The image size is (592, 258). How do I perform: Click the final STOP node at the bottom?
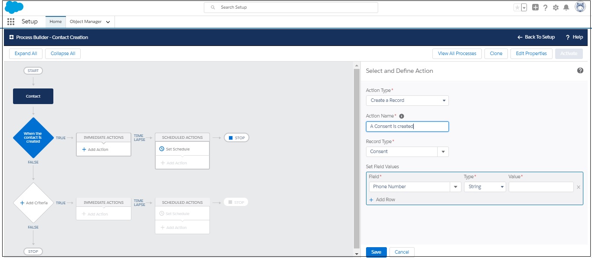[33, 251]
